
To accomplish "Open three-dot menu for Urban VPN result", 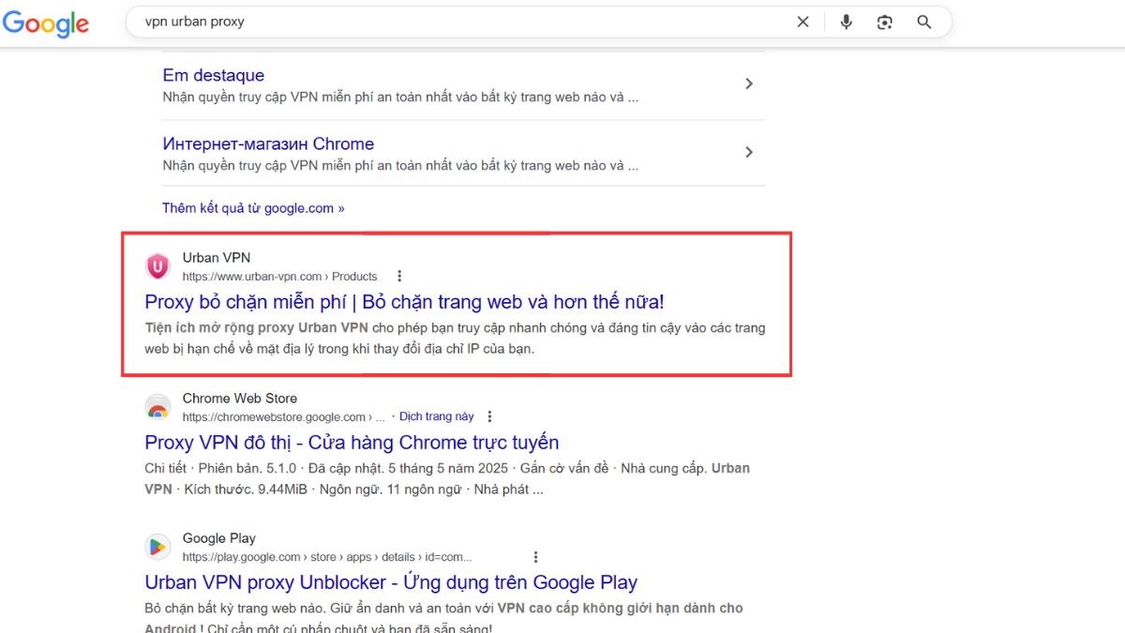I will [399, 276].
